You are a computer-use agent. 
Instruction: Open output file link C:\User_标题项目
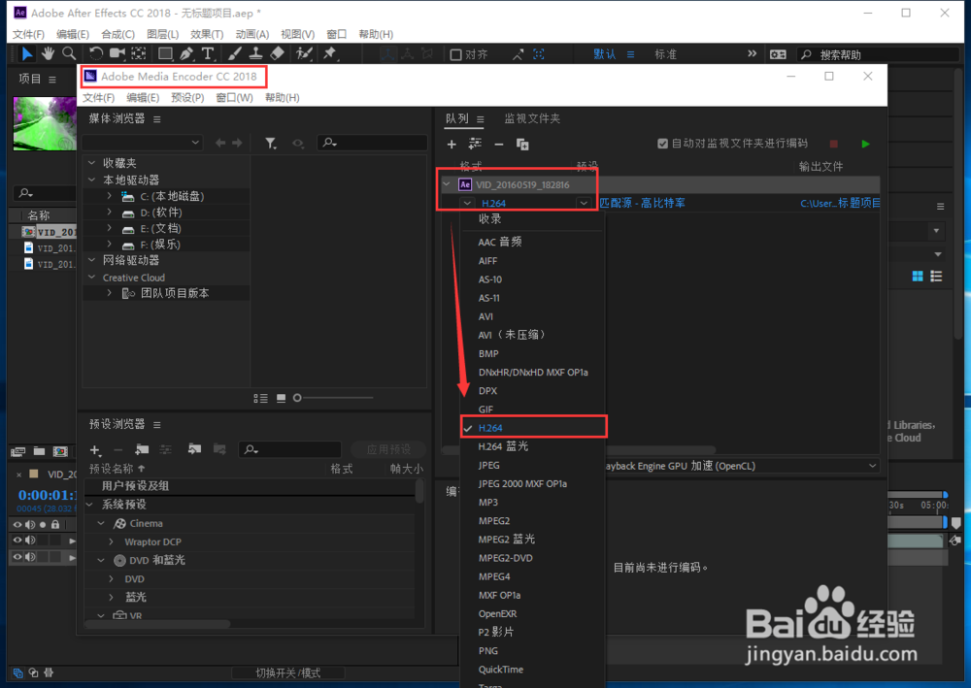[x=827, y=204]
